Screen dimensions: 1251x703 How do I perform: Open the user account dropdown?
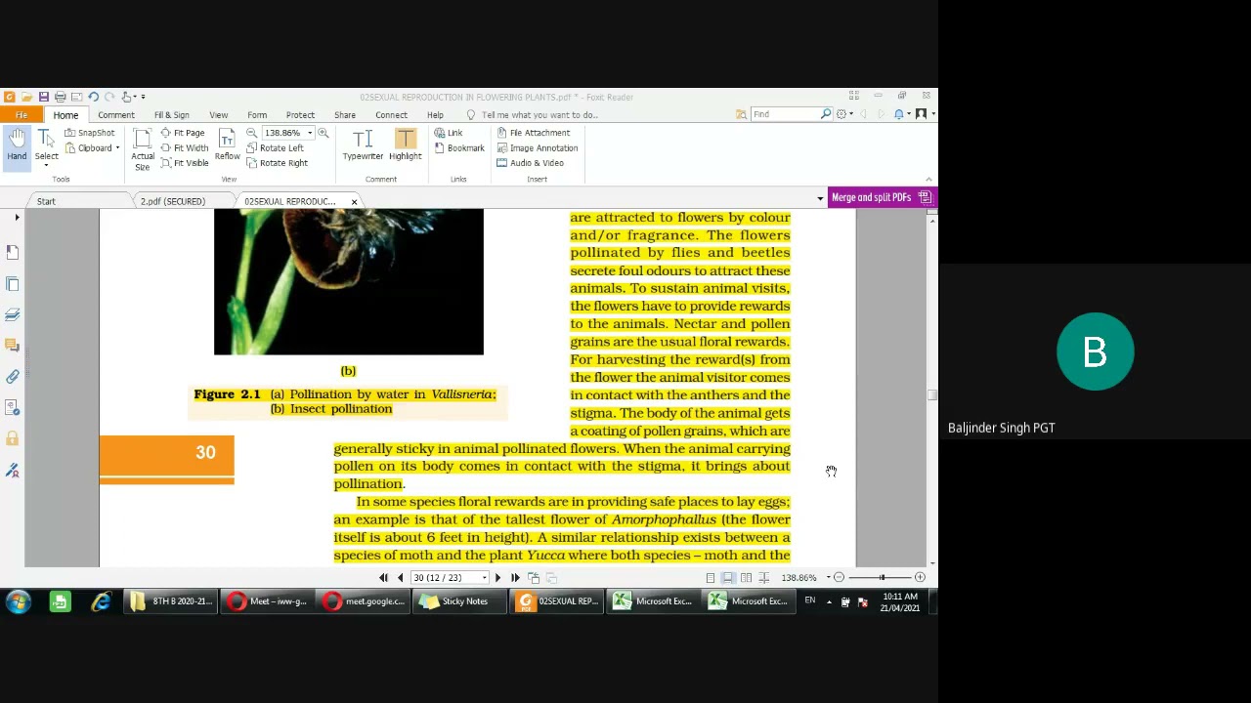925,114
